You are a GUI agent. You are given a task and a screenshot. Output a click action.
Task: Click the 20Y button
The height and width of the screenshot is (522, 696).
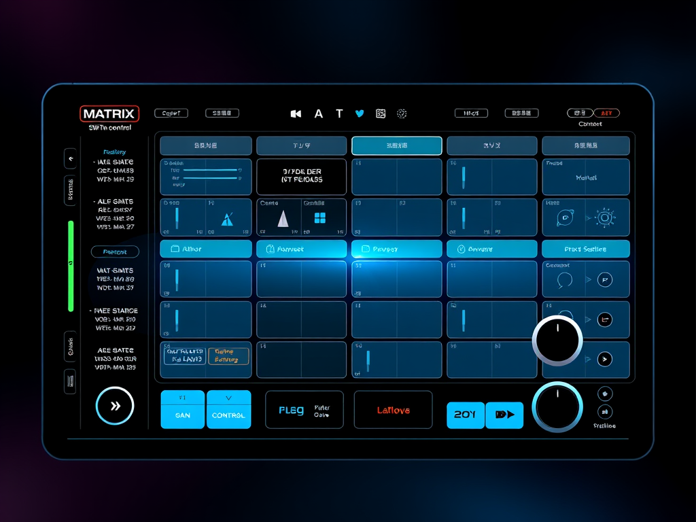point(465,415)
